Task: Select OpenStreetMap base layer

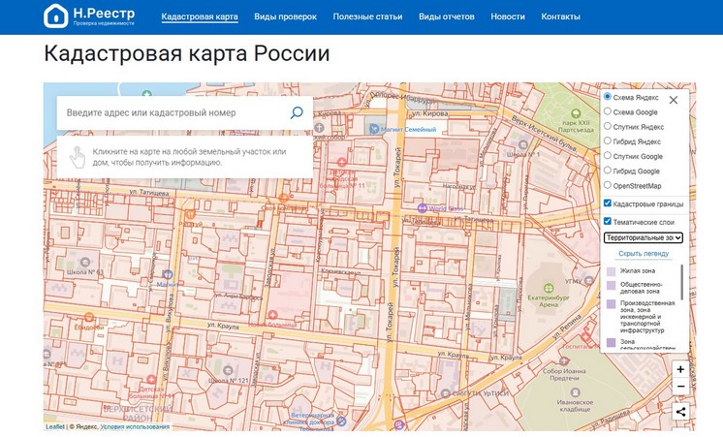Action: (x=608, y=184)
